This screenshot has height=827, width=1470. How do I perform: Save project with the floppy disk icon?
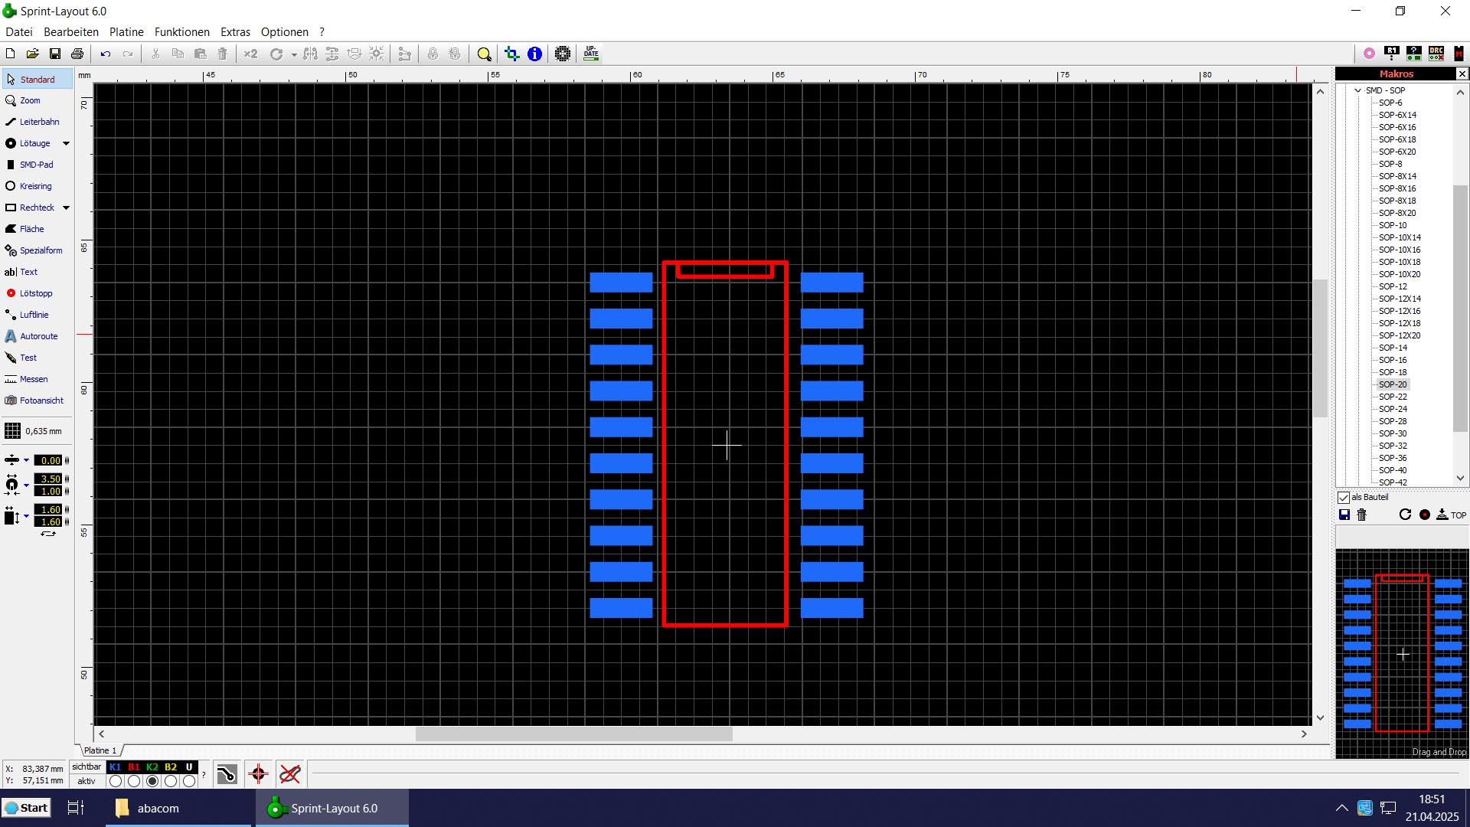54,54
